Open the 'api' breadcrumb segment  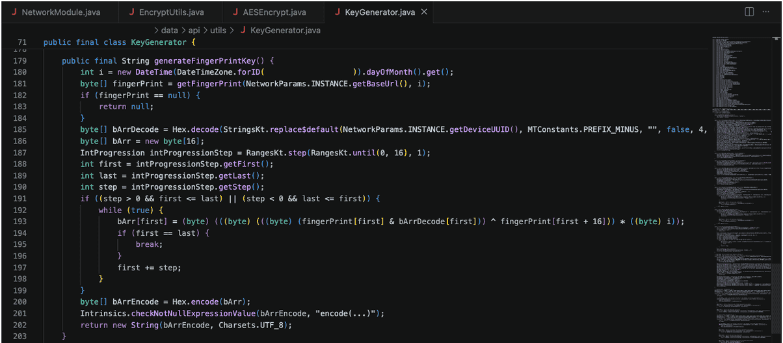pyautogui.click(x=194, y=31)
